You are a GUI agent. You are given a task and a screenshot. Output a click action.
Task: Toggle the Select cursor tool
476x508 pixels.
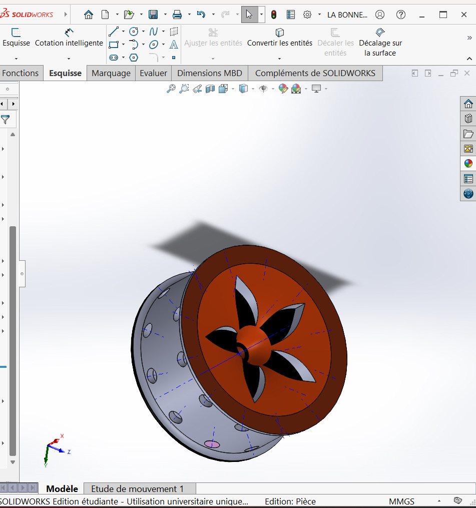tap(249, 15)
